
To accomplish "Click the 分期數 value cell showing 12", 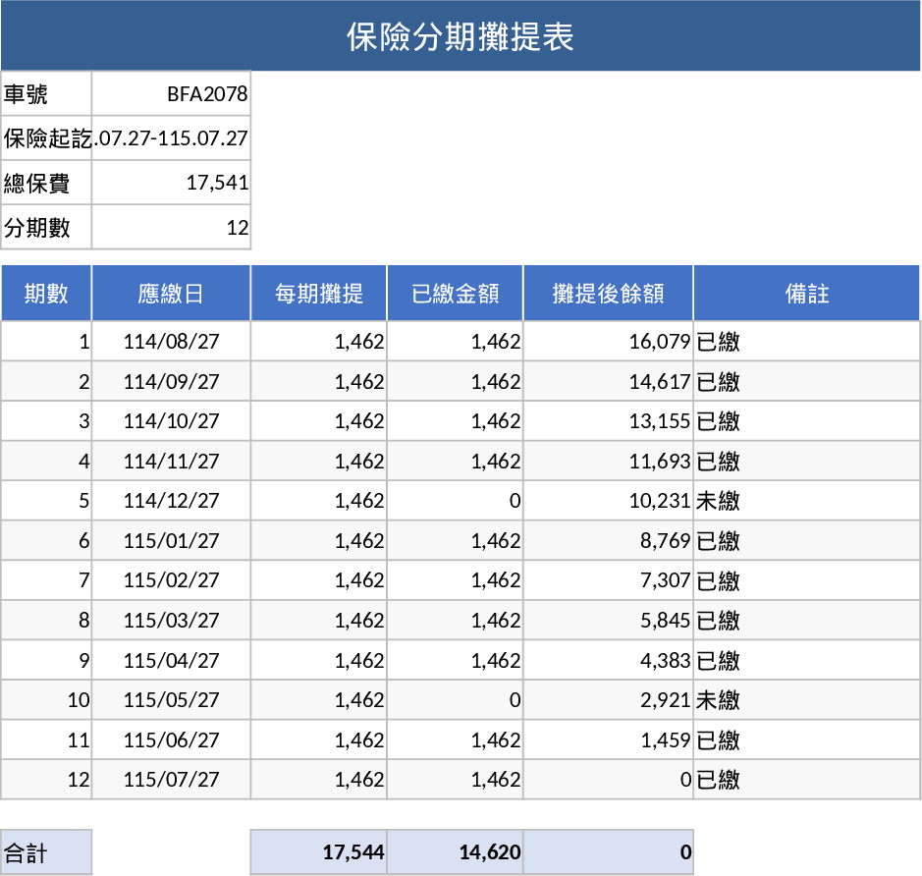I will (172, 226).
